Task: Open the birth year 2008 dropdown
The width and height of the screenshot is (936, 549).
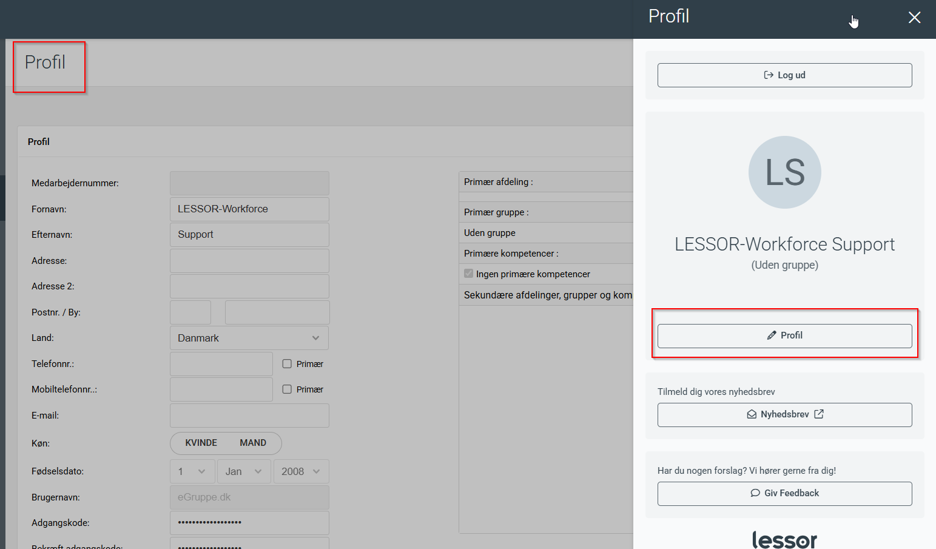Action: pos(301,471)
